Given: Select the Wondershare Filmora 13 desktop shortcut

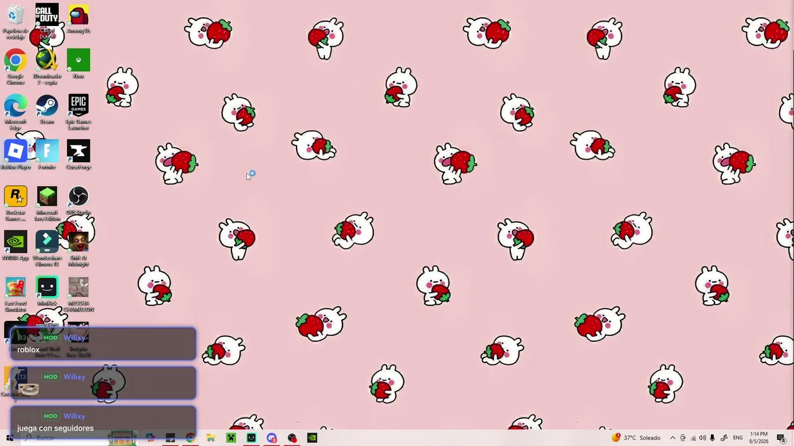Looking at the screenshot, I should 47,249.
